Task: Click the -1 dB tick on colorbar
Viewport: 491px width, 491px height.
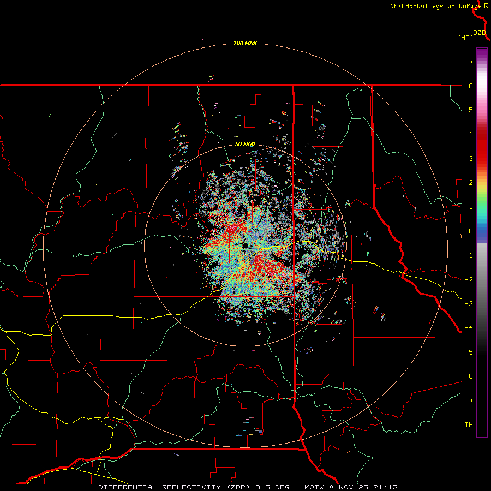Action: click(x=469, y=255)
